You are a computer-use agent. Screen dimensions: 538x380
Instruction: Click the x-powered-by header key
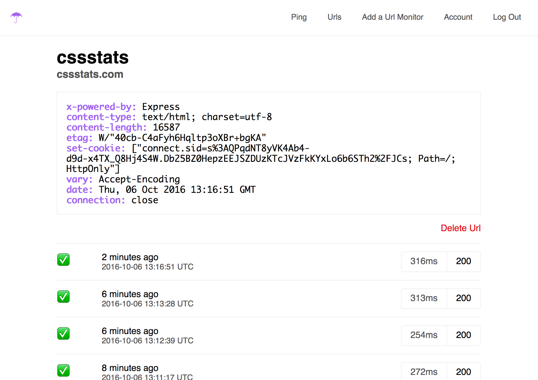point(101,107)
